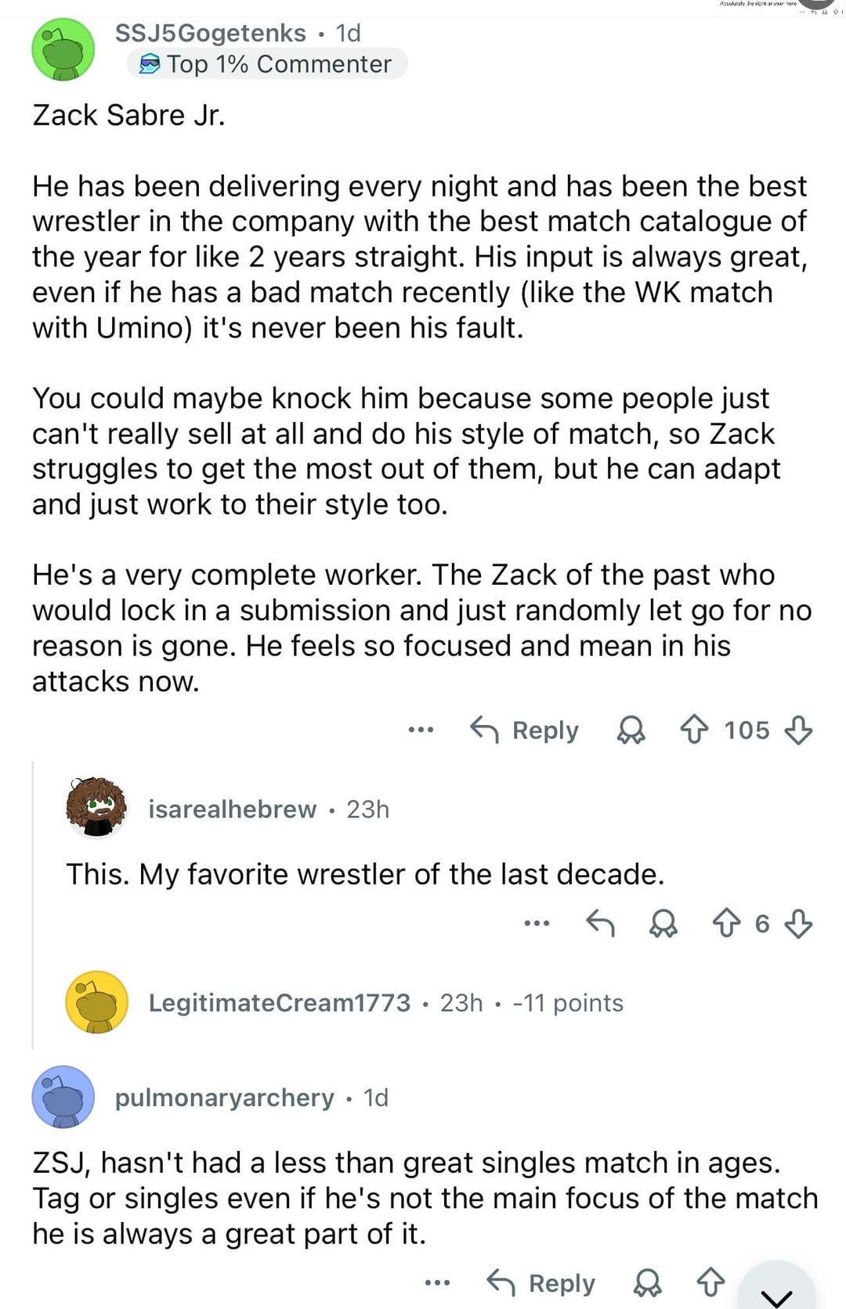Image resolution: width=846 pixels, height=1309 pixels.
Task: Upvote pulmonaryarchery's ZSJ comment
Action: [x=710, y=1283]
